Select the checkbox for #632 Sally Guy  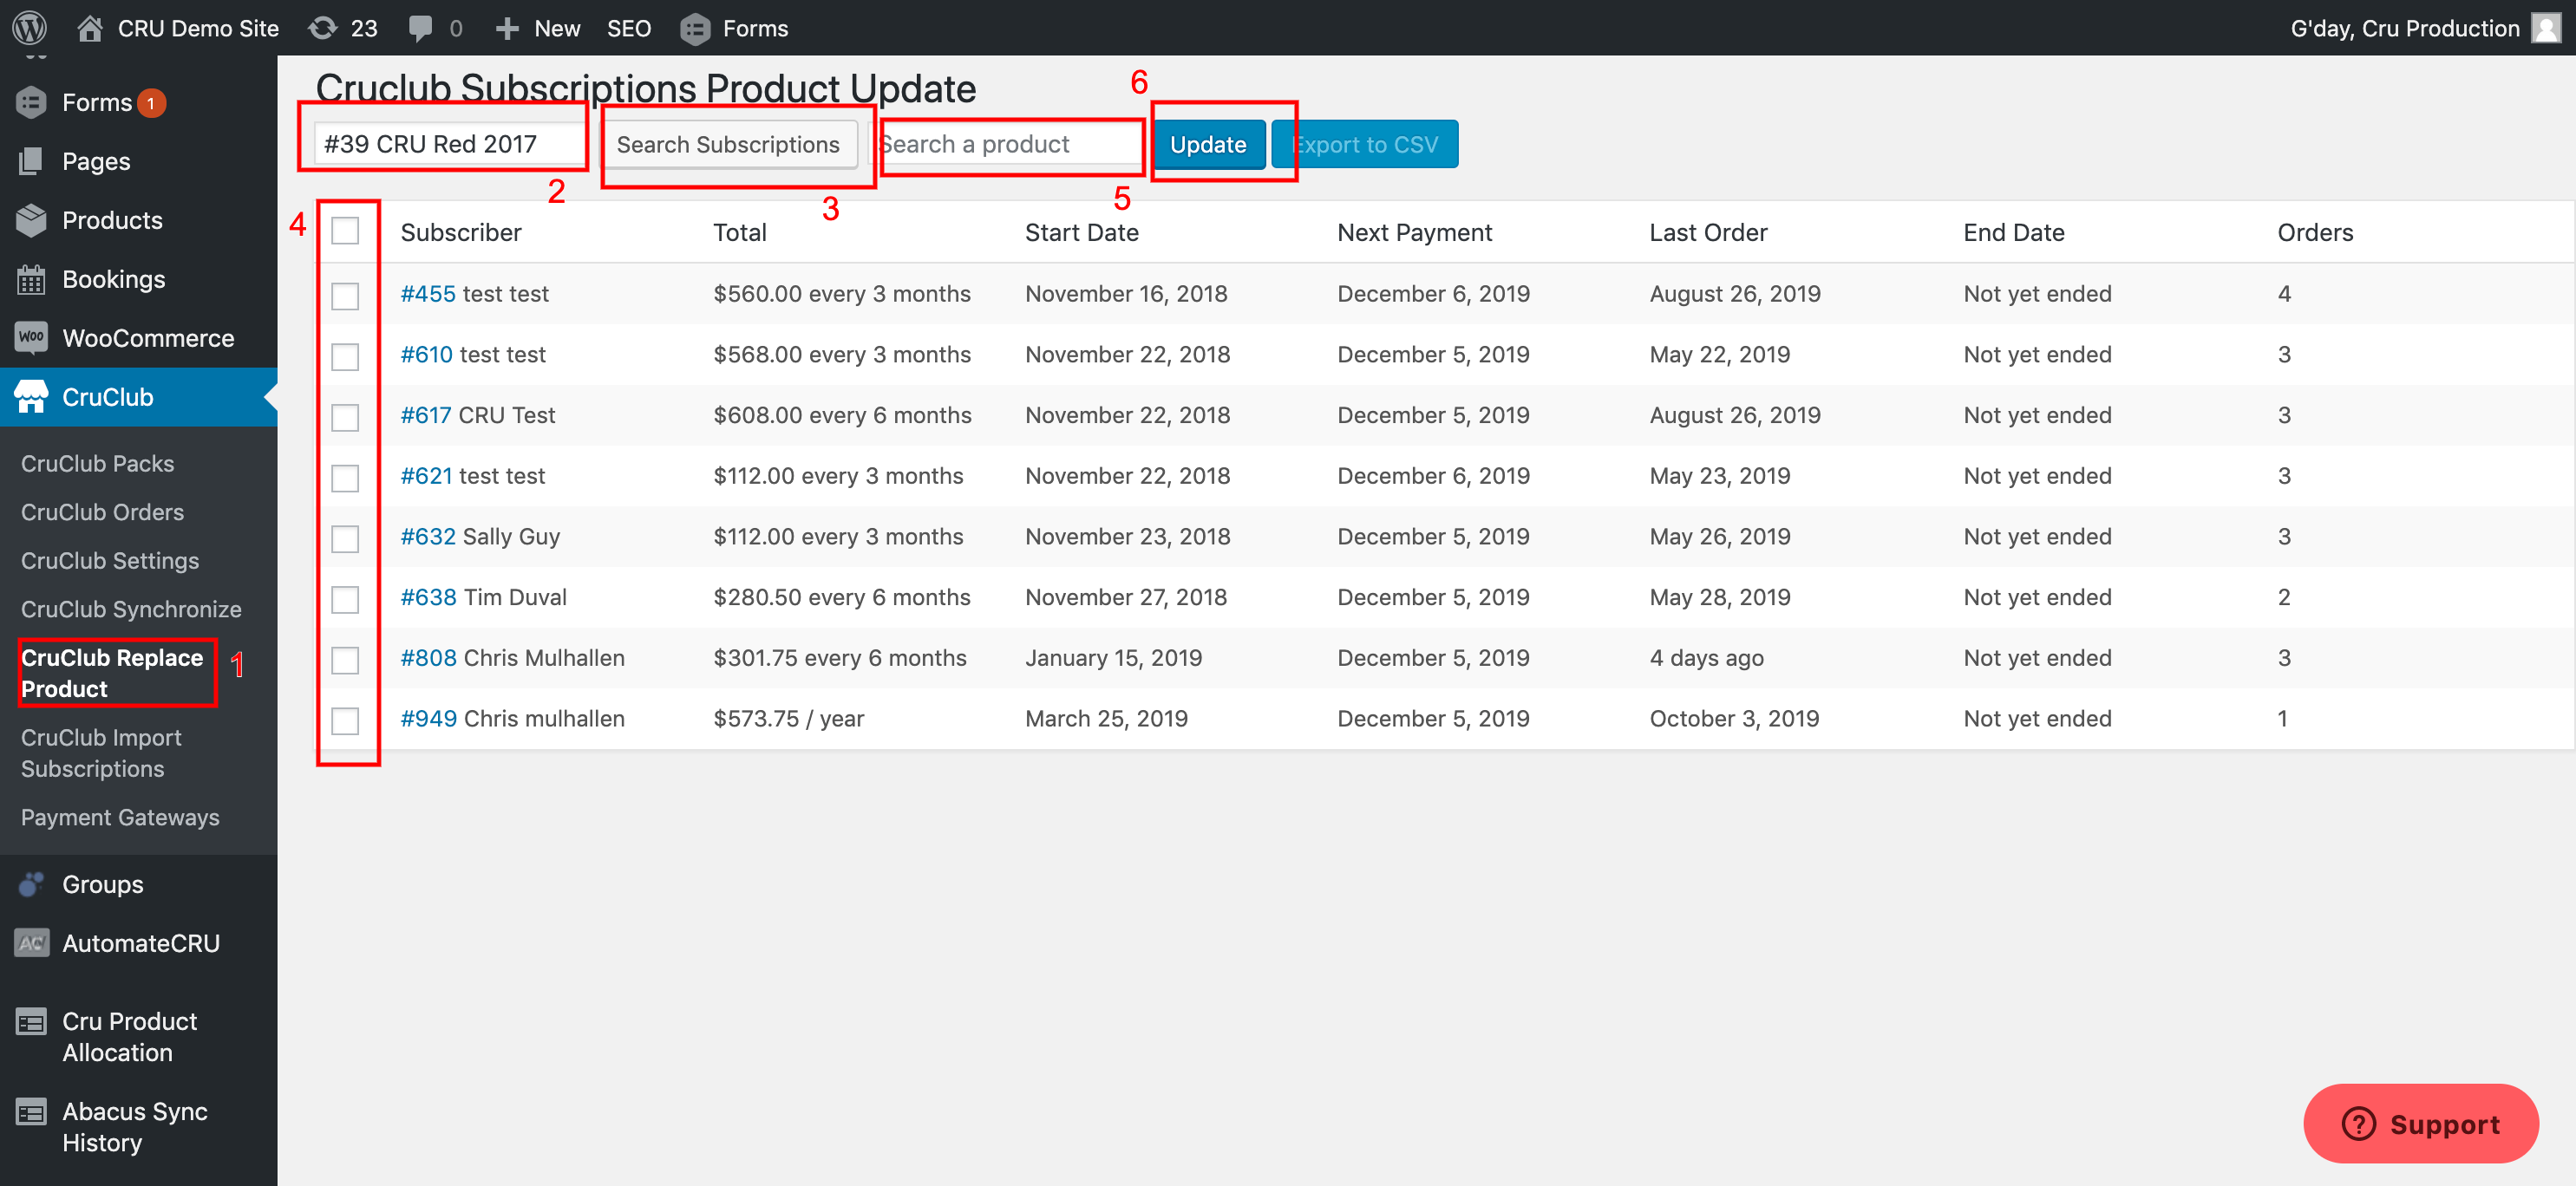(x=345, y=538)
